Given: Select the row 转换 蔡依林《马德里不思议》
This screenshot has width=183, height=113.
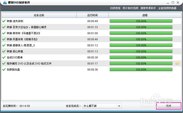Looking at the screenshot, I should 91,33.
